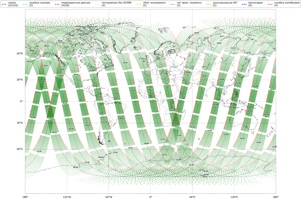Screen dimensions: 301x199
Task: Click the 0° longitude axis label
Action: 150,196
